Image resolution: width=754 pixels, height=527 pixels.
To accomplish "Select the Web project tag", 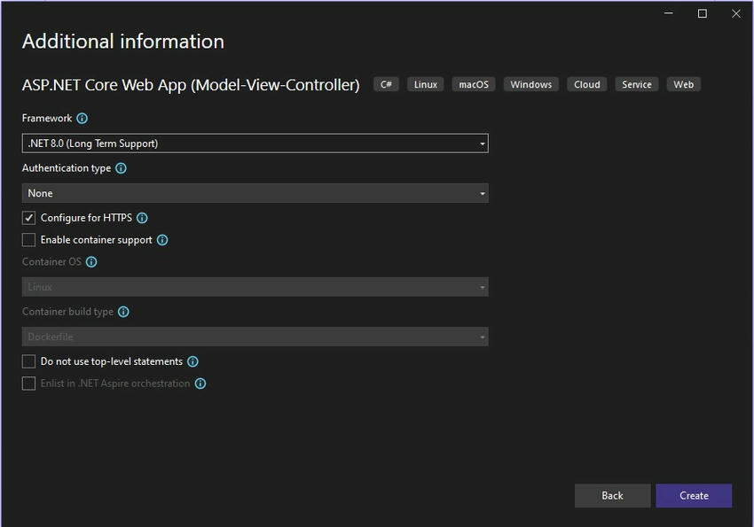I will pyautogui.click(x=683, y=84).
